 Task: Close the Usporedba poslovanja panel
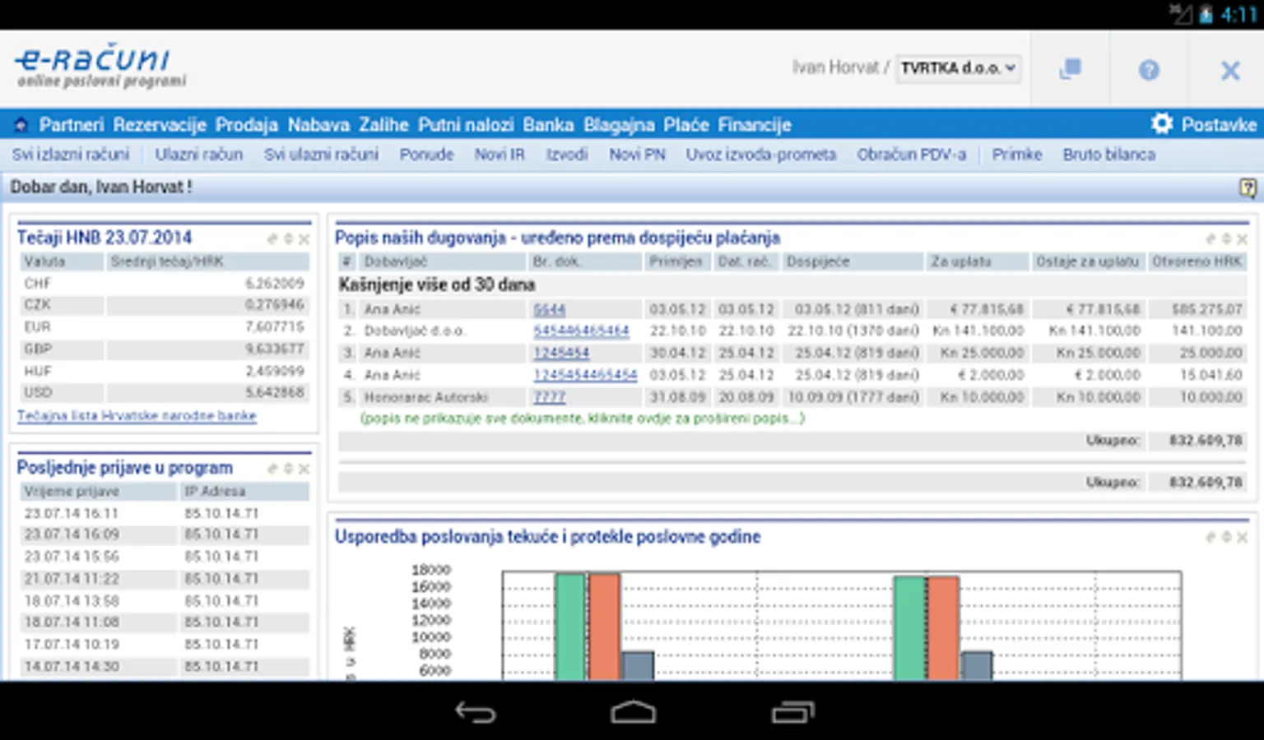coord(1242,537)
